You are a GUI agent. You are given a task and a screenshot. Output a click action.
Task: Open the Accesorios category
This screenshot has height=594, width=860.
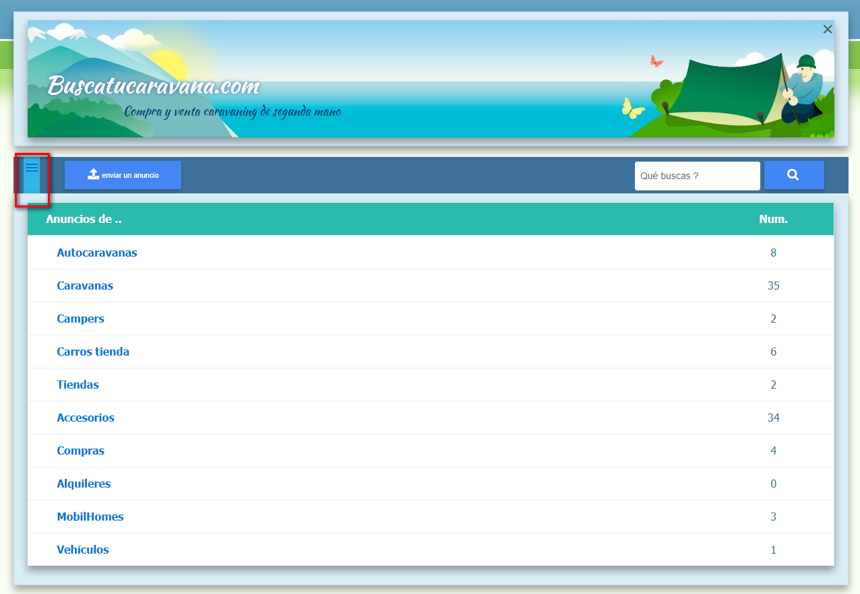(86, 418)
